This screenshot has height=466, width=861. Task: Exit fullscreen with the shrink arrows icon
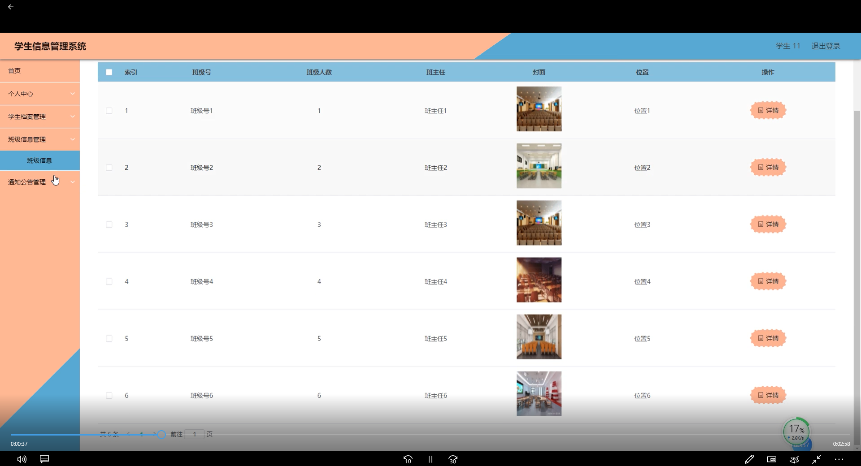coord(817,459)
